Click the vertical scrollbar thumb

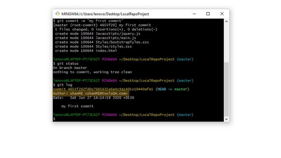coord(227,89)
